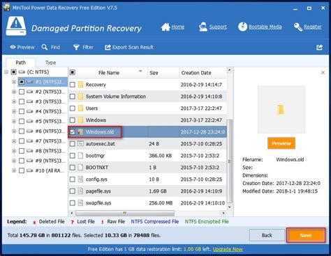The height and width of the screenshot is (256, 331).
Task: Click the Windows.old file name text
Action: (x=100, y=132)
